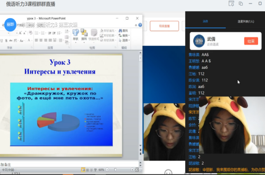The width and height of the screenshot is (265, 175).
Task: Select the Урок 3 slide title text
Action: tap(60, 62)
